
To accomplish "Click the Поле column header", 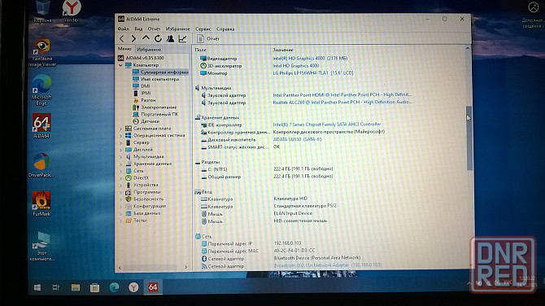I will click(201, 50).
